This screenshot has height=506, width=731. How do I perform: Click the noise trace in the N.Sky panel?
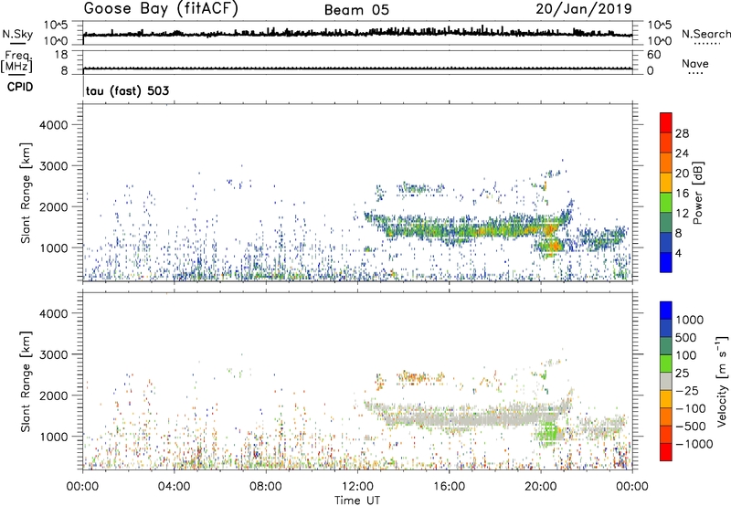[357, 33]
